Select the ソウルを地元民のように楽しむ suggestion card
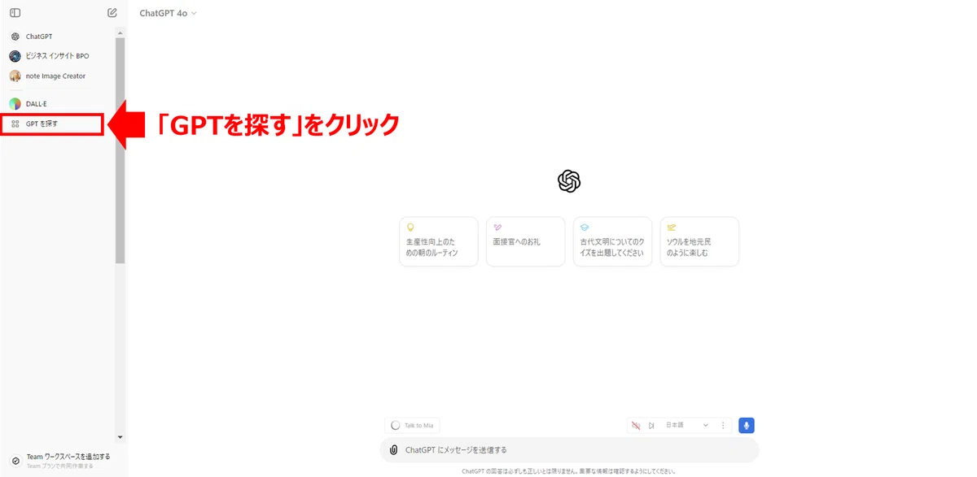Viewport: 977px width, 477px height. [x=699, y=241]
